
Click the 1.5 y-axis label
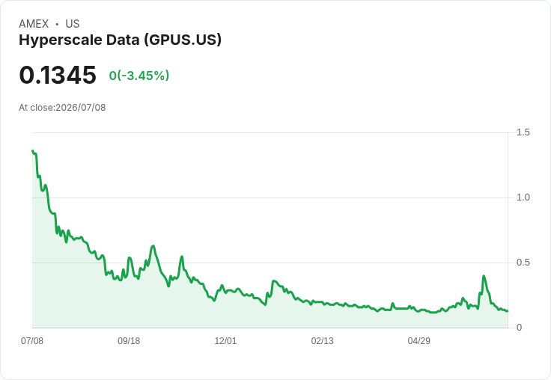523,132
